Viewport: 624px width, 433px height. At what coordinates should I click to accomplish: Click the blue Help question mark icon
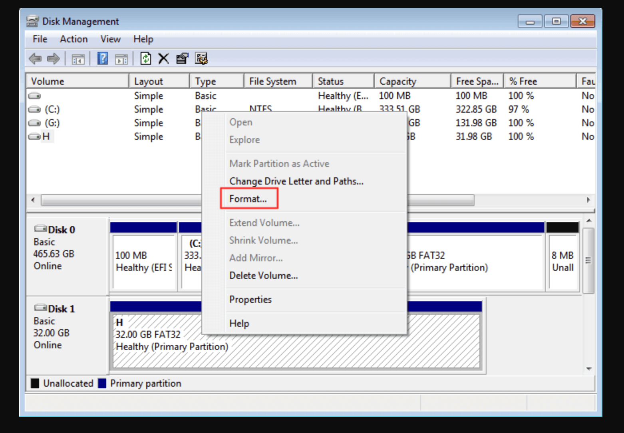(102, 58)
